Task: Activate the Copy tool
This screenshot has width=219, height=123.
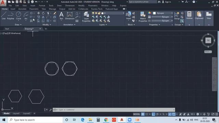Action: point(38,17)
